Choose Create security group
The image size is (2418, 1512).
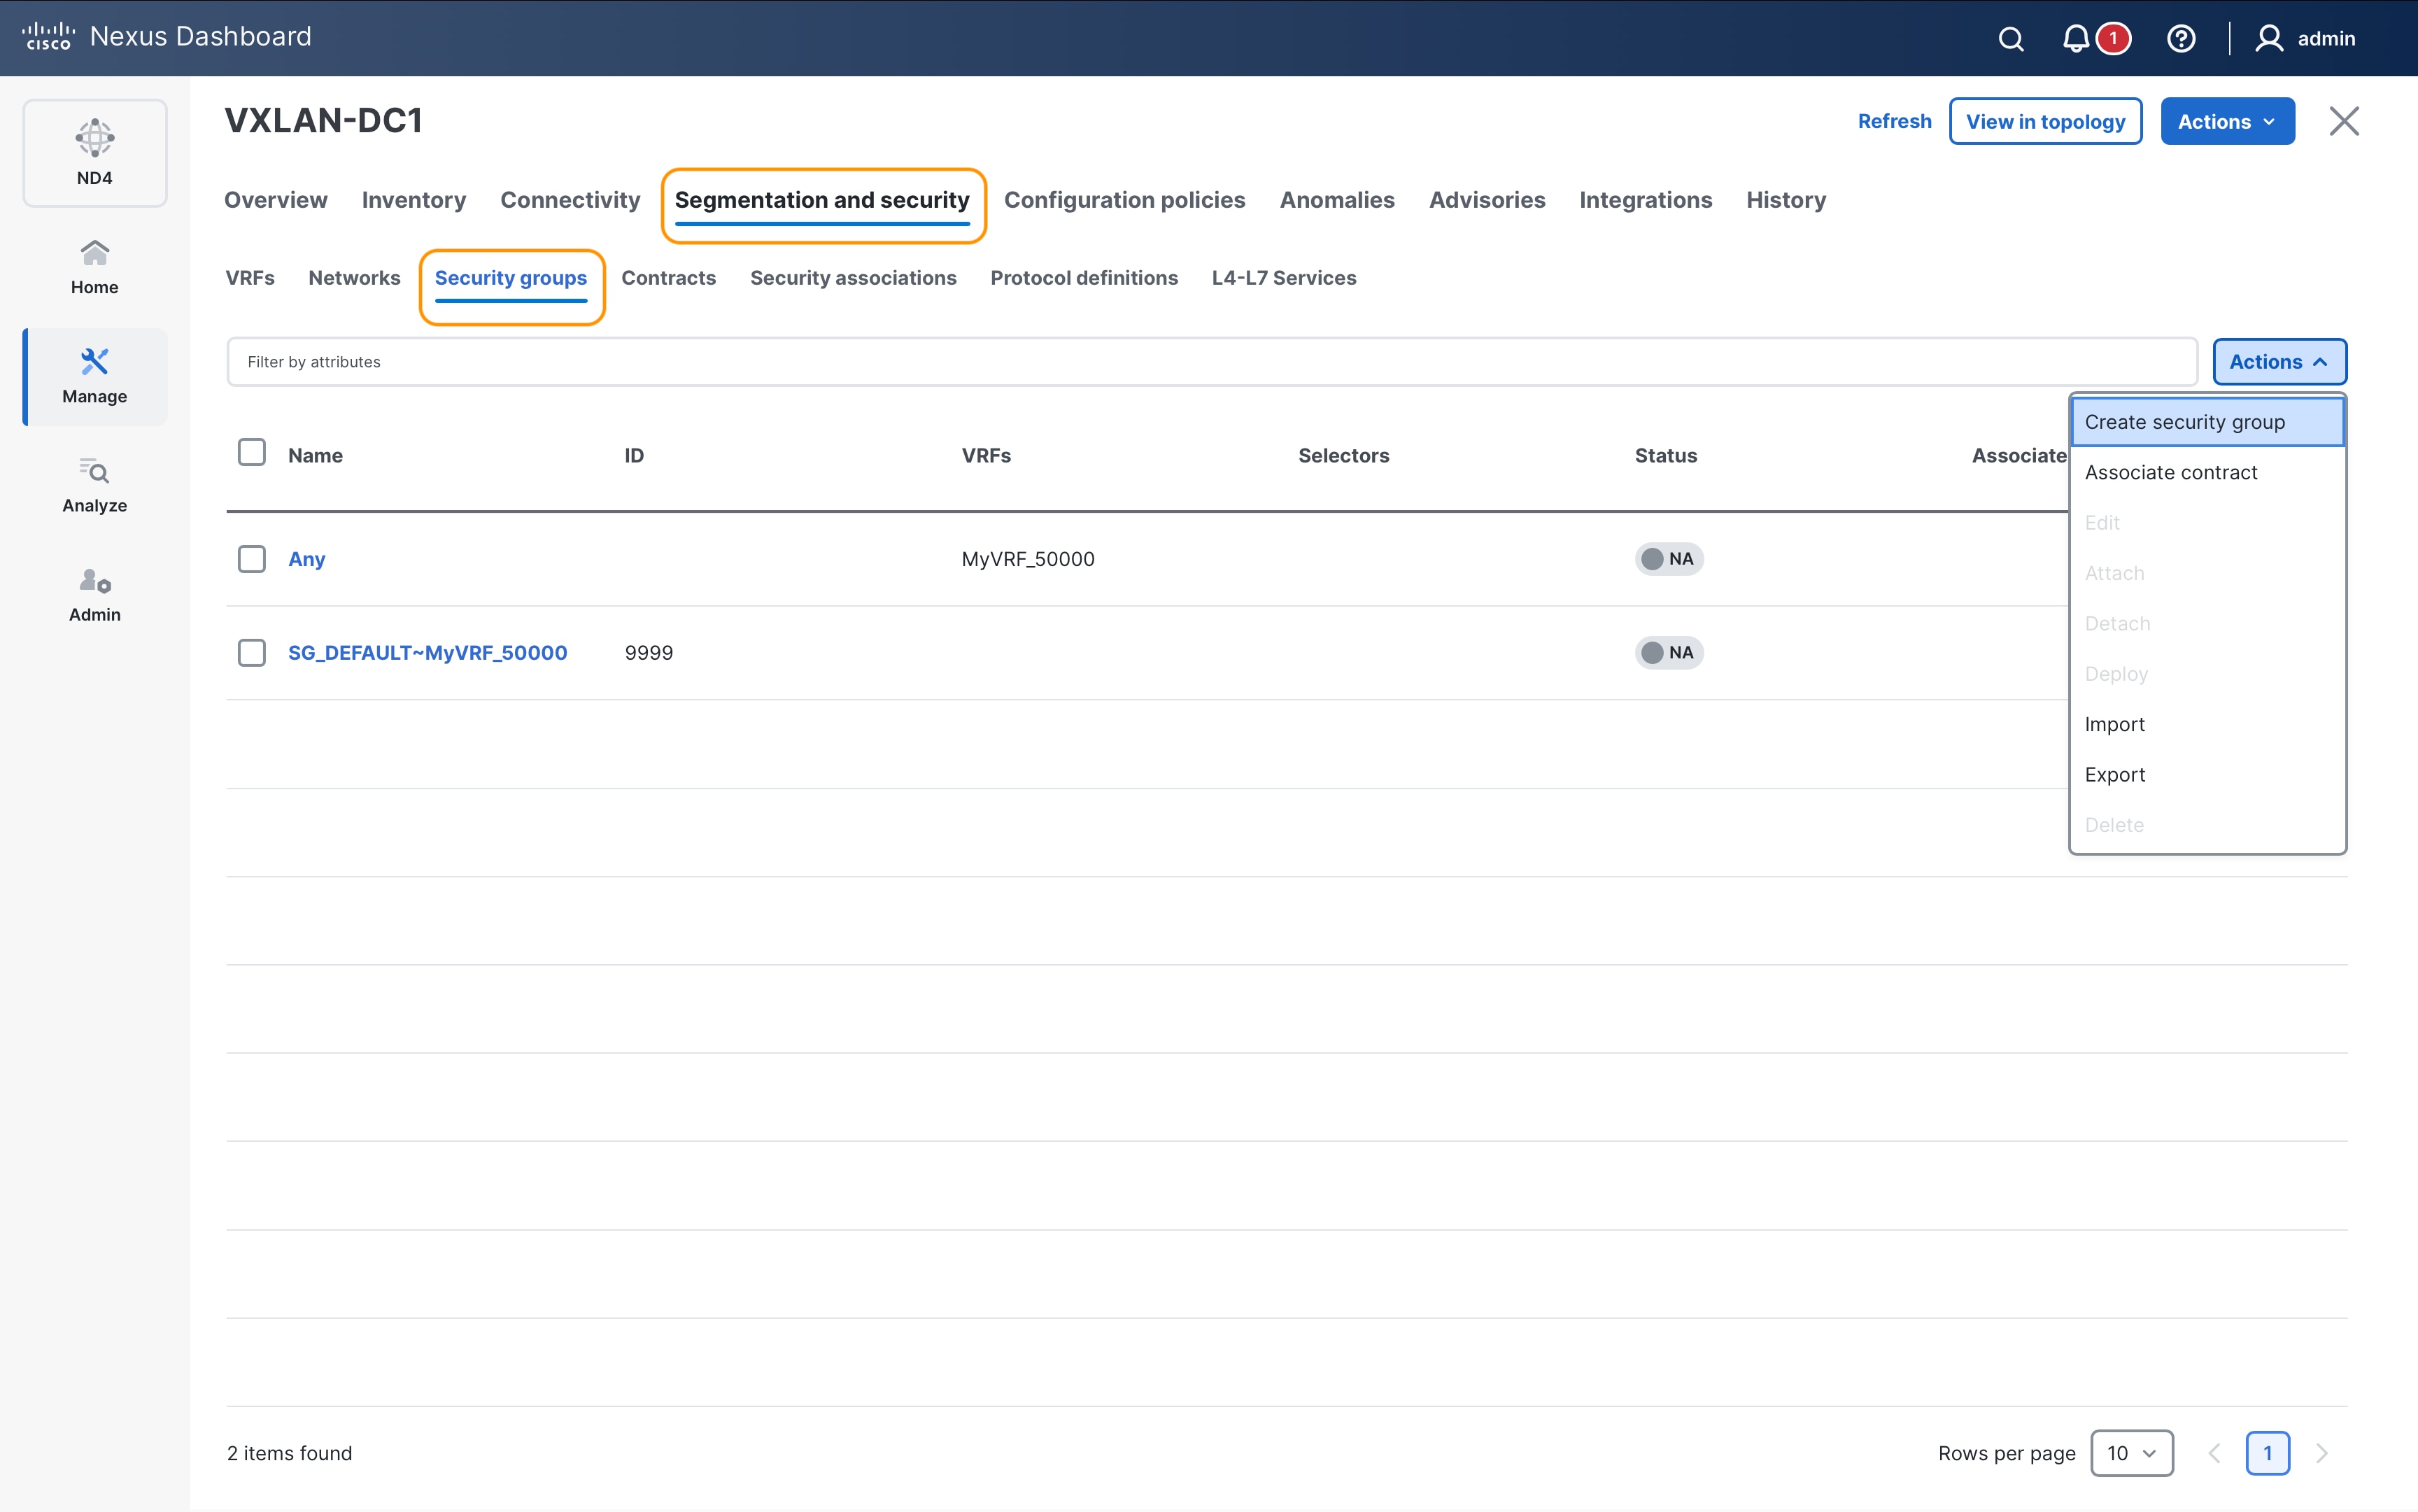click(x=2207, y=422)
